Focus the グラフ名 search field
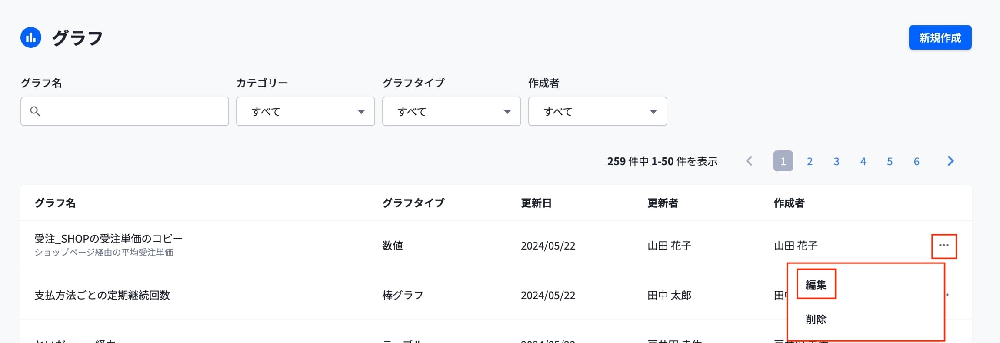This screenshot has height=343, width=1000. tap(125, 111)
